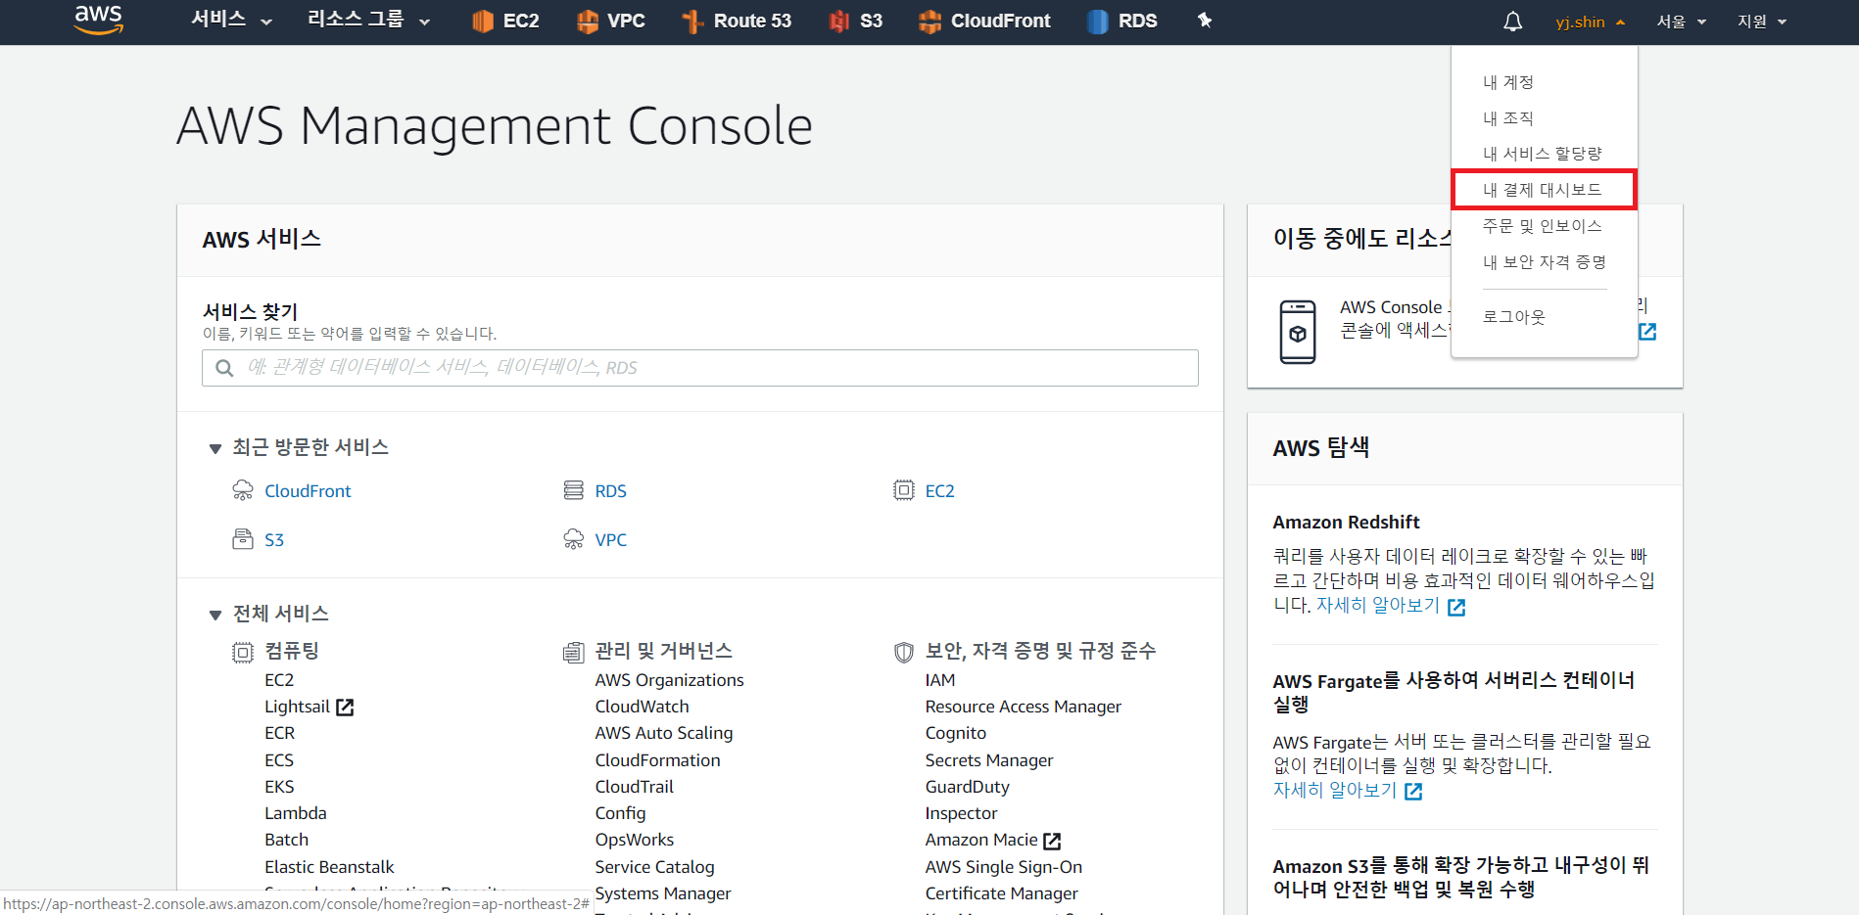Click the CloudFront cloud icon under recent services
The height and width of the screenshot is (915, 1859).
click(x=243, y=490)
